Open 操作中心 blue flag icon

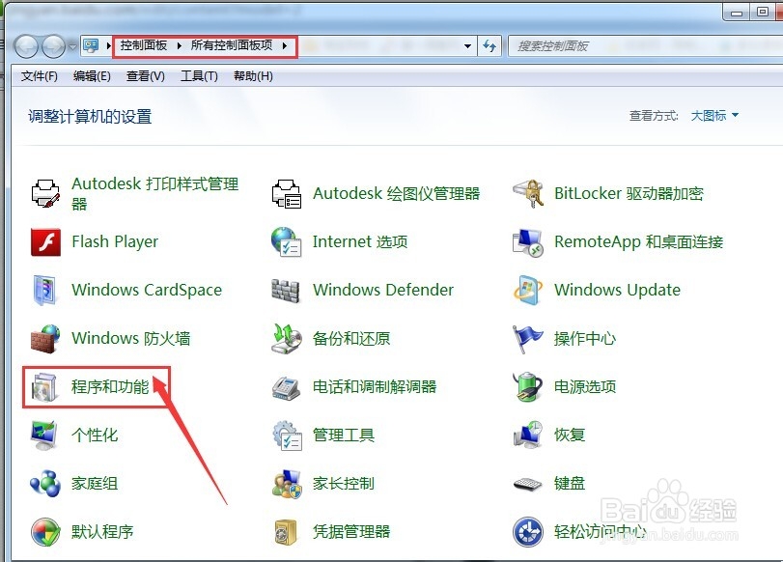click(527, 338)
